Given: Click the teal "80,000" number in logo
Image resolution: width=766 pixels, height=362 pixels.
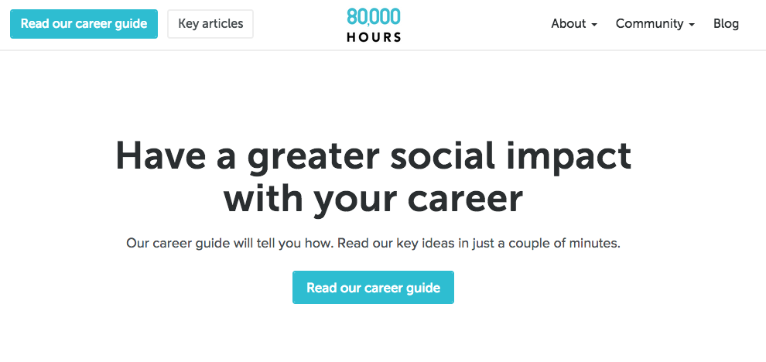Looking at the screenshot, I should (x=374, y=15).
